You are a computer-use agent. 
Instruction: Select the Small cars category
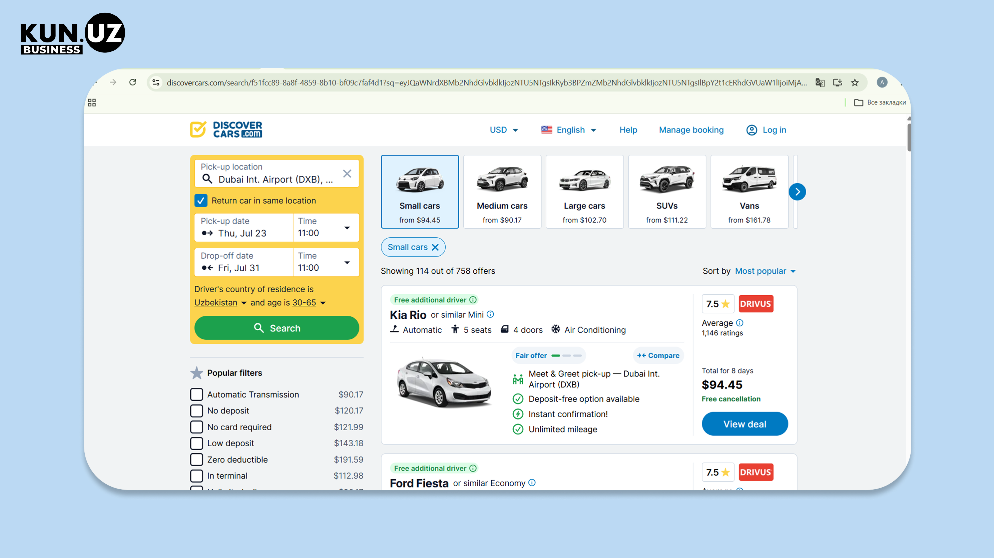(420, 192)
